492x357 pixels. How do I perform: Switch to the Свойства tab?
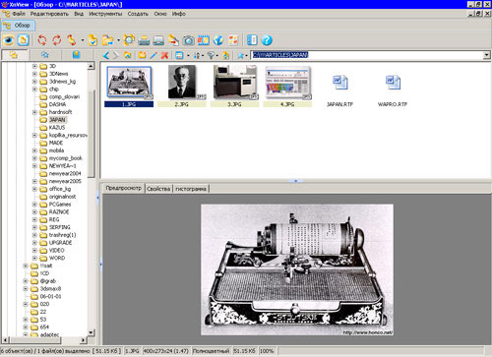[x=158, y=189]
